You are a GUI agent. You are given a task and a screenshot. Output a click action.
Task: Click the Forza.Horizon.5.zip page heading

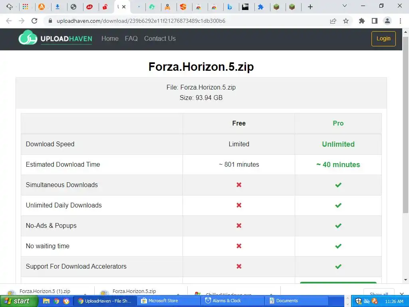pyautogui.click(x=201, y=67)
